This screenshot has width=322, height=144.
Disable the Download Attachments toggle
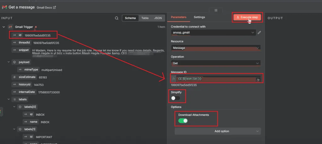(x=183, y=121)
